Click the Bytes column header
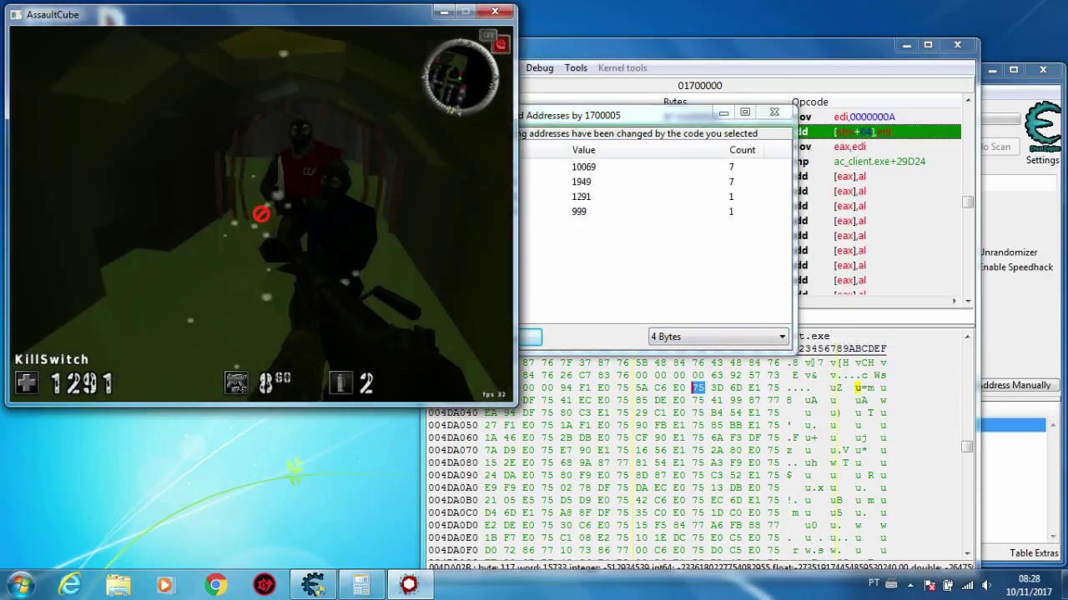Image resolution: width=1068 pixels, height=600 pixels. 675,102
